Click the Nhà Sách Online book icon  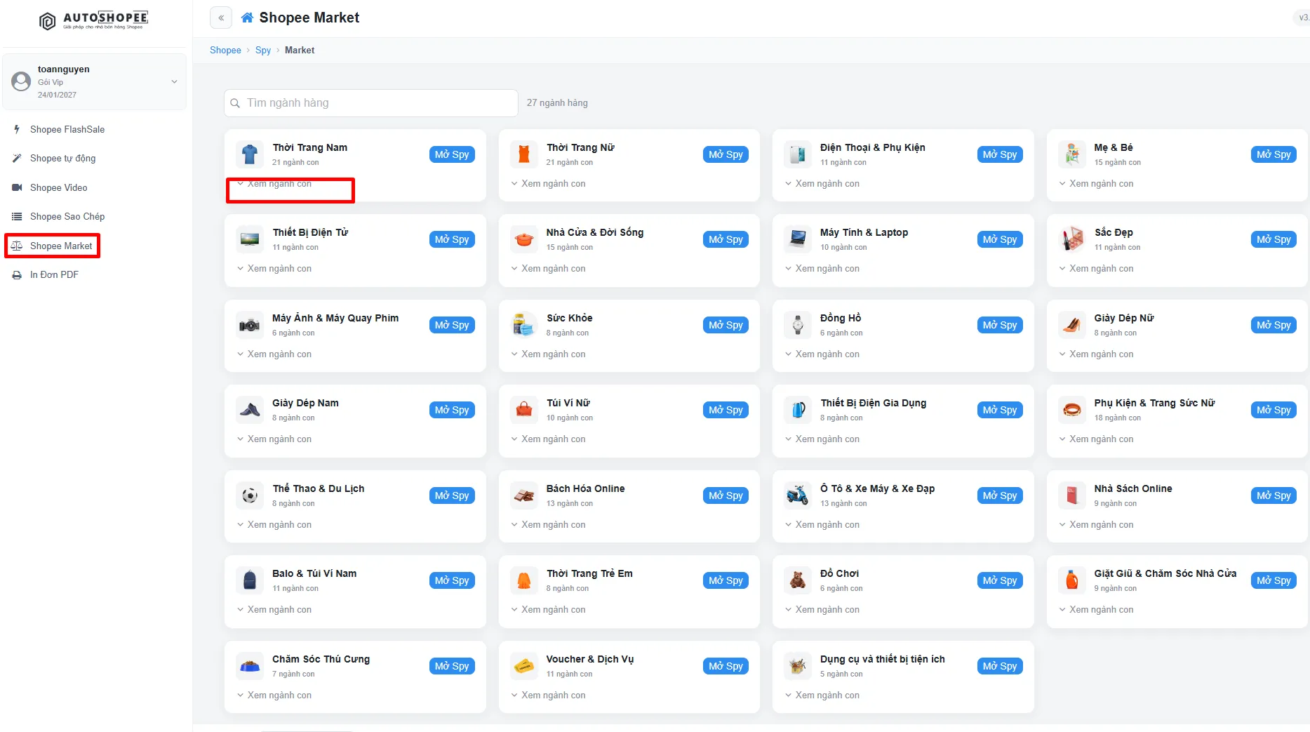click(1072, 495)
